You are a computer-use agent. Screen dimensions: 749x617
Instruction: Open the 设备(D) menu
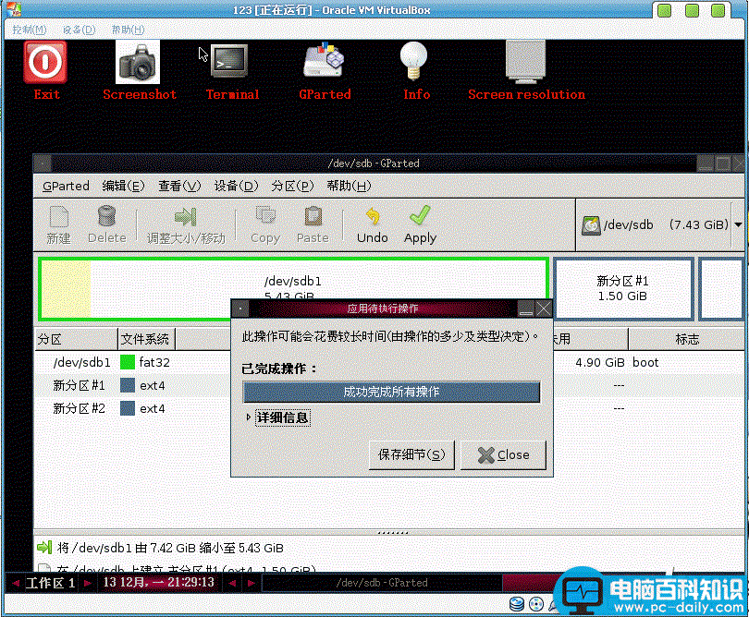click(236, 186)
